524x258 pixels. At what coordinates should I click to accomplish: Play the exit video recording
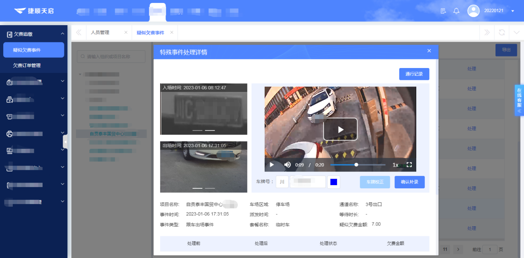pos(340,129)
